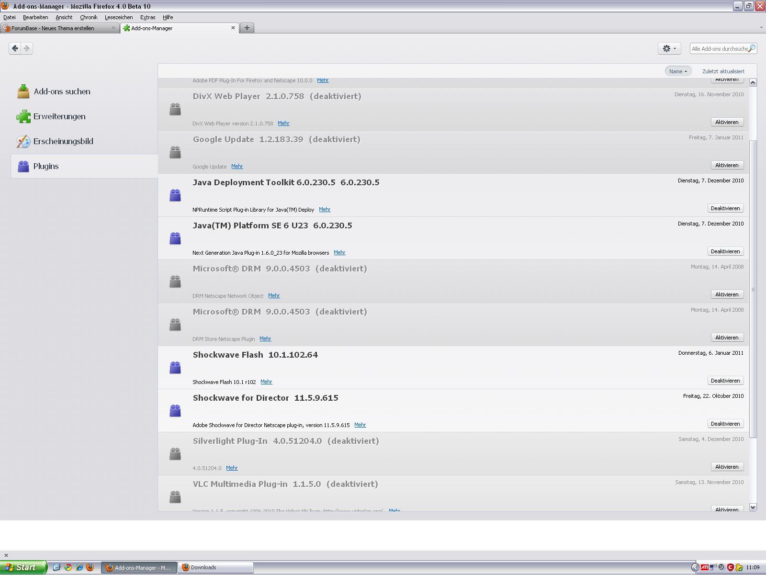The height and width of the screenshot is (575, 766).
Task: Sort by Zuletzt aktualisiert
Action: (723, 71)
